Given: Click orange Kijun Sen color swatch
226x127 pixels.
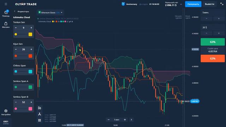Looking at the screenshot, I should coord(30,56).
